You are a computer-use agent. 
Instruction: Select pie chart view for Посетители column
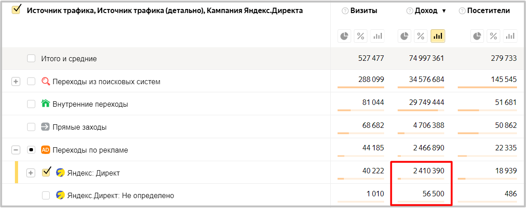click(x=477, y=36)
